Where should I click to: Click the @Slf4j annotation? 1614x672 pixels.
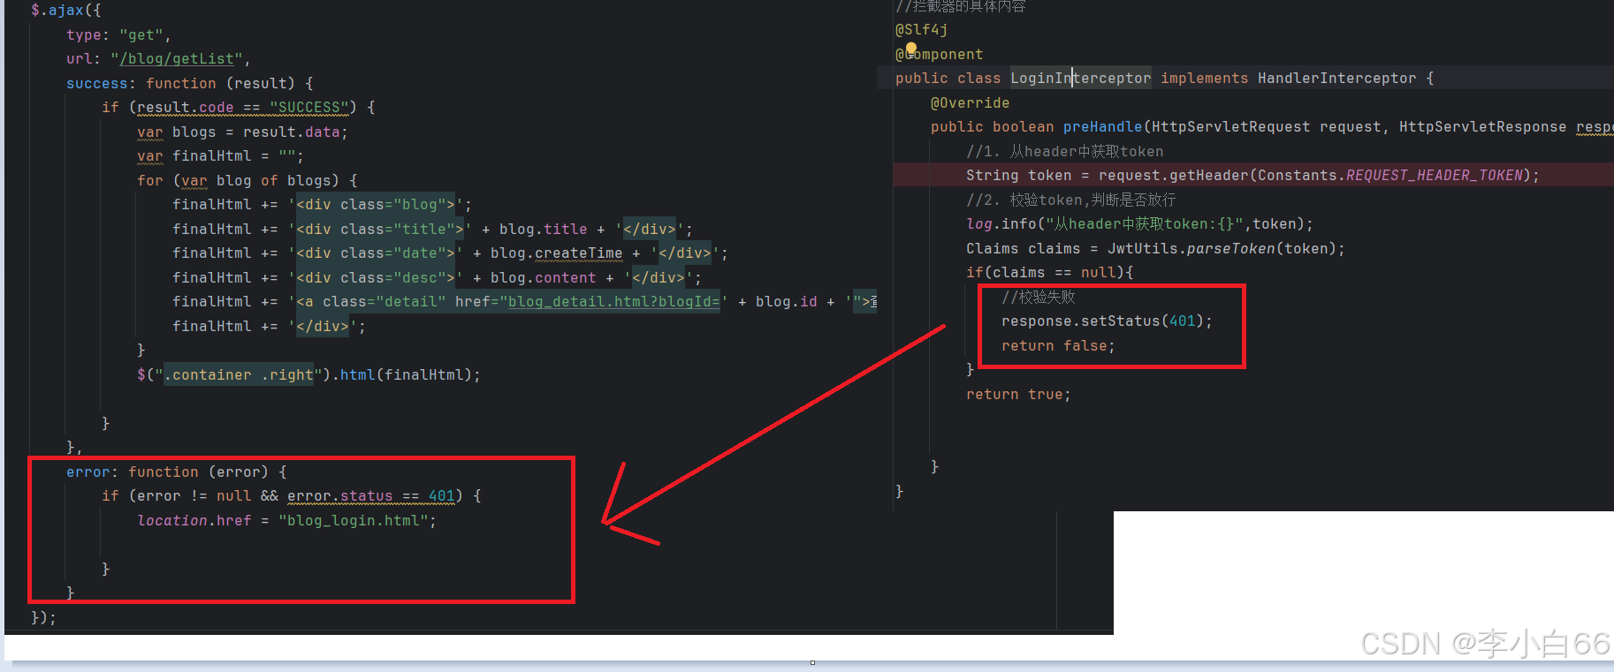tap(921, 30)
